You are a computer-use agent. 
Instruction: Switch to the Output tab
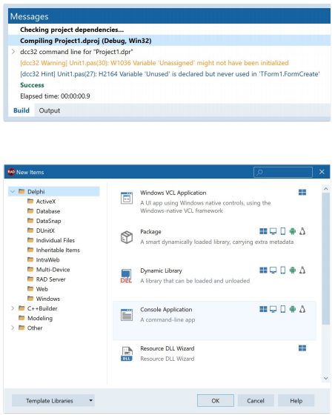tap(50, 110)
